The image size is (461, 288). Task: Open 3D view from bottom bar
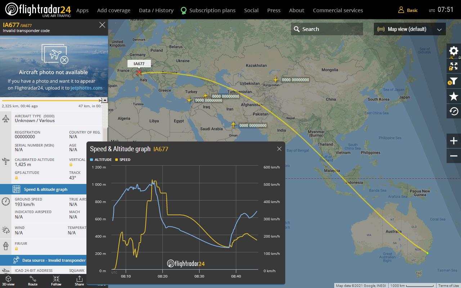point(8,281)
